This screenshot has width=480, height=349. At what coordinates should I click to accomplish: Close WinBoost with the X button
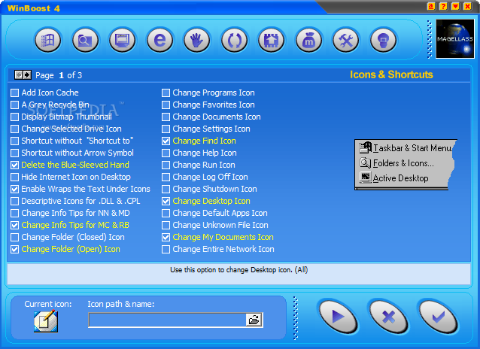(x=468, y=7)
